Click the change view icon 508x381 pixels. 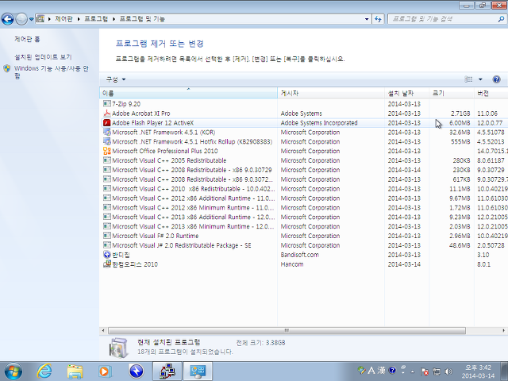click(x=468, y=79)
